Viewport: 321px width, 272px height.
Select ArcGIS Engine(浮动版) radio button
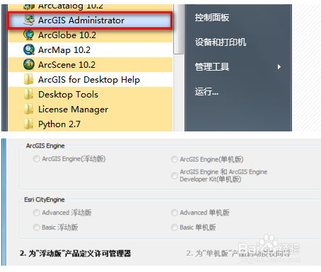pyautogui.click(x=37, y=159)
